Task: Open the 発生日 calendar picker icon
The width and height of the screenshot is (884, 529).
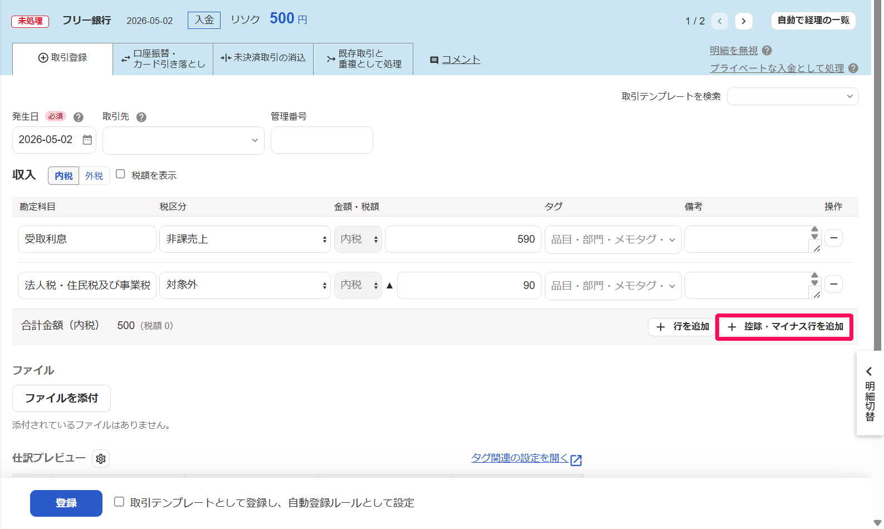Action: pos(87,140)
